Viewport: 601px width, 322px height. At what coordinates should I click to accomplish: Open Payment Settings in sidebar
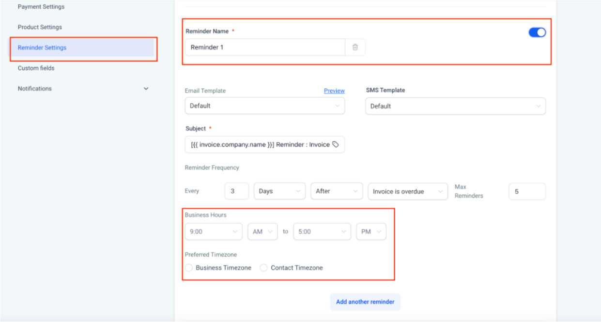tap(41, 7)
